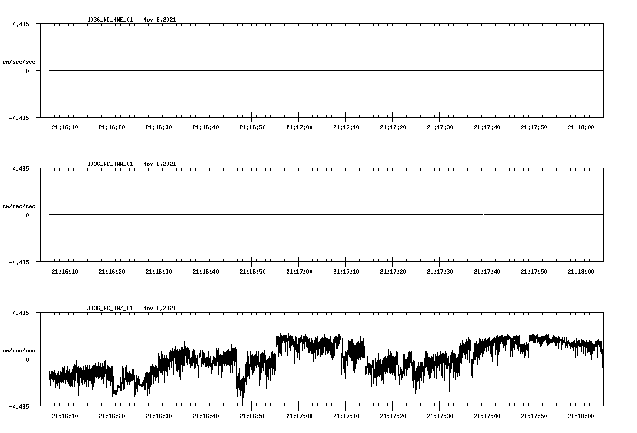Click 21:16:40 on the HNZ time axis
Screen dimensions: 637x433
[x=205, y=416]
